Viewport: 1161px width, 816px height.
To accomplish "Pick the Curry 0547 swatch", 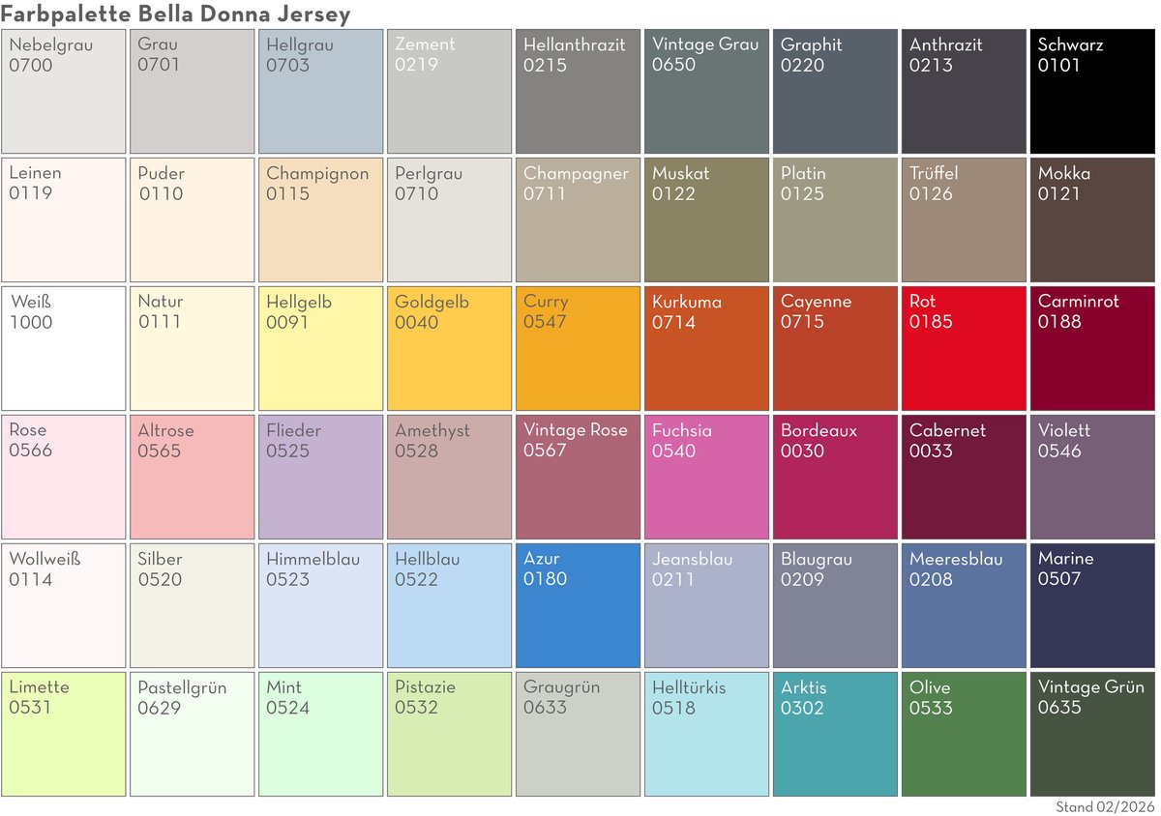I will pyautogui.click(x=579, y=348).
